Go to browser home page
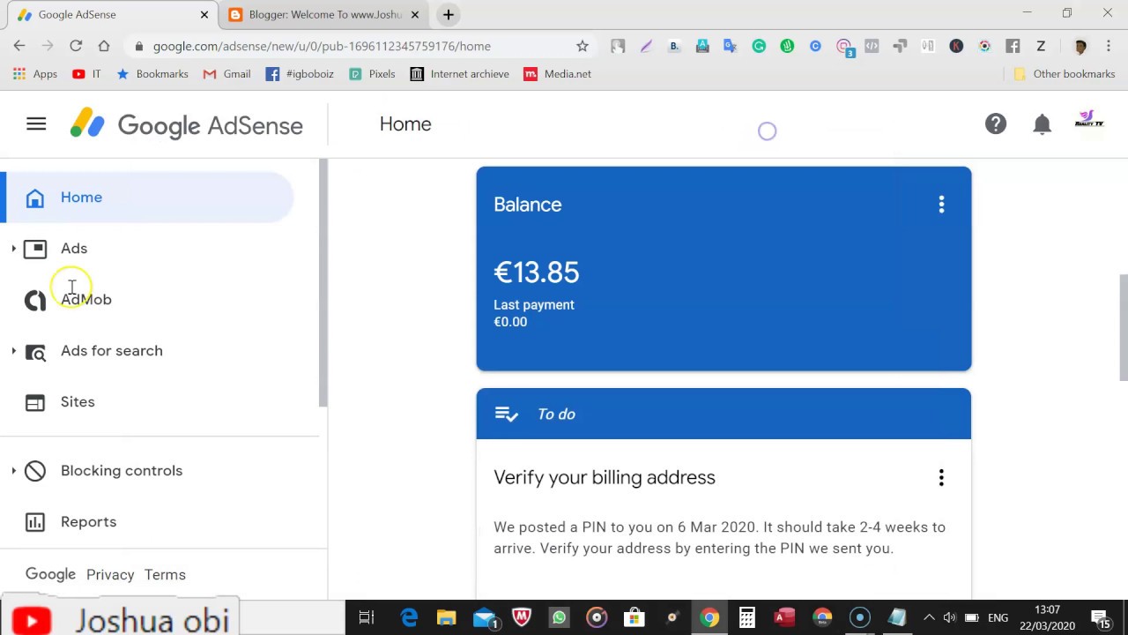Screen dimensions: 1128x635 104,46
